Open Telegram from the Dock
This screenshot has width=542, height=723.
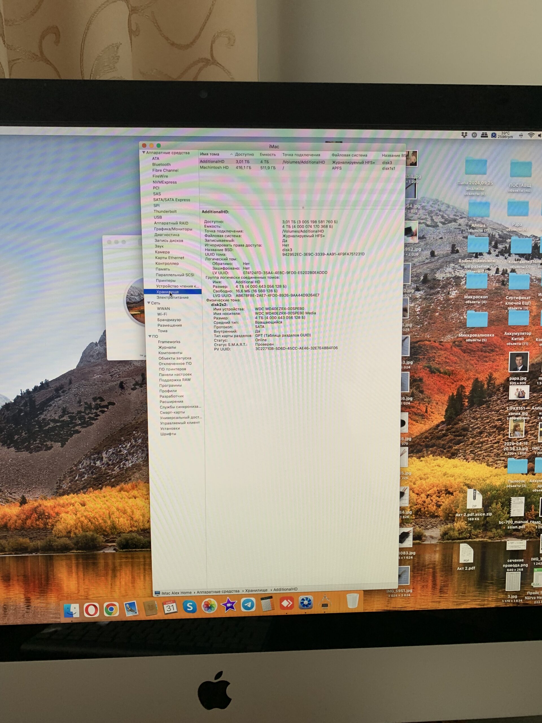click(x=248, y=605)
